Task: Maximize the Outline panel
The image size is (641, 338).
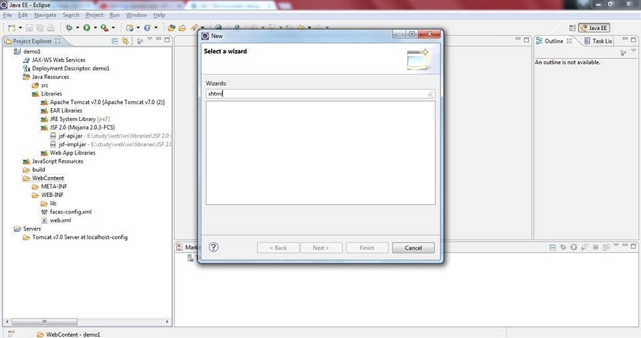Action: (634, 41)
